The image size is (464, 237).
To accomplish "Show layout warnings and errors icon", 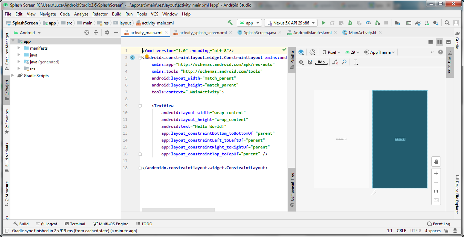I will click(x=440, y=52).
